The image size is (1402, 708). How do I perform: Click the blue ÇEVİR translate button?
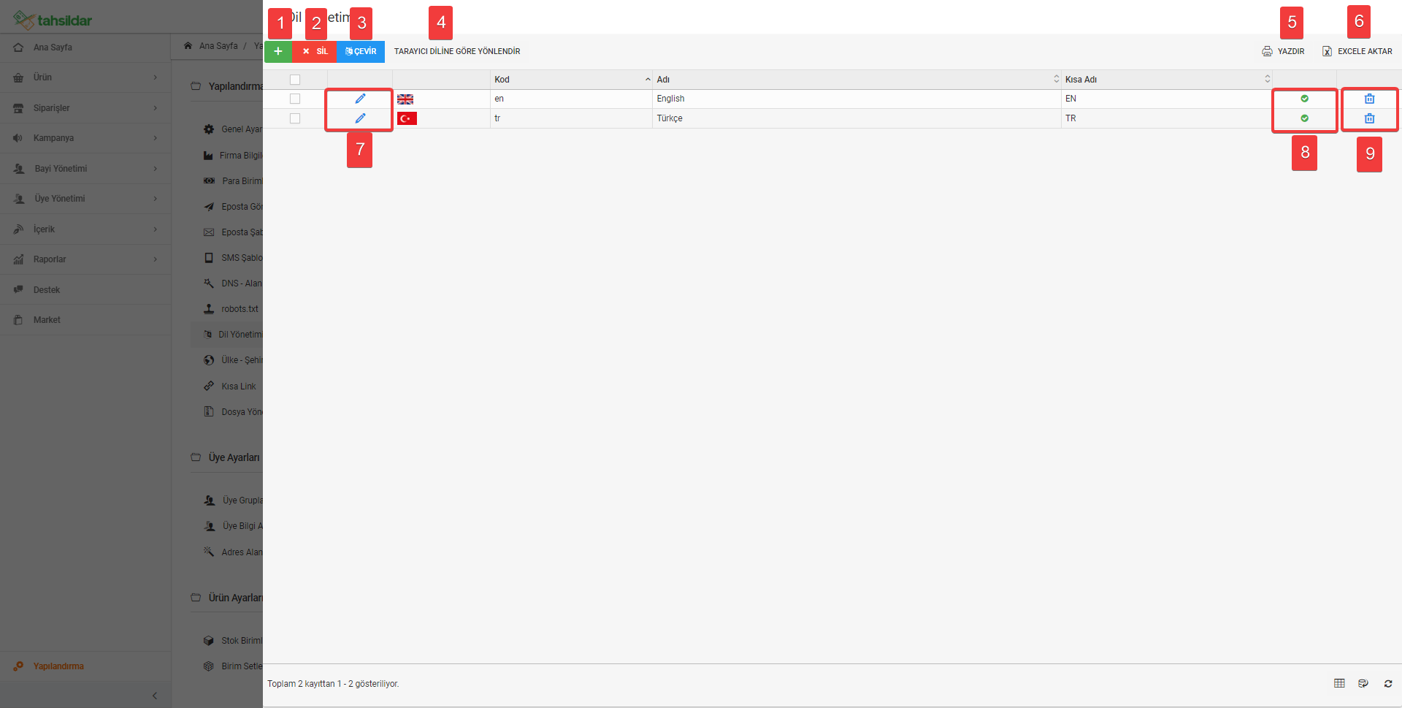[x=361, y=51]
